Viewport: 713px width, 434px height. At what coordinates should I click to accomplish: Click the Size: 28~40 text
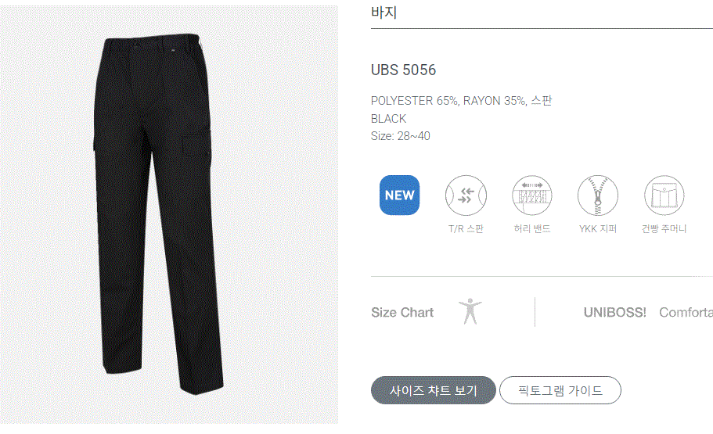point(401,136)
